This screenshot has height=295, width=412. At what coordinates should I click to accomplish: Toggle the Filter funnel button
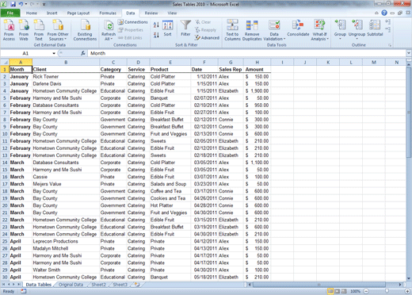click(x=185, y=29)
